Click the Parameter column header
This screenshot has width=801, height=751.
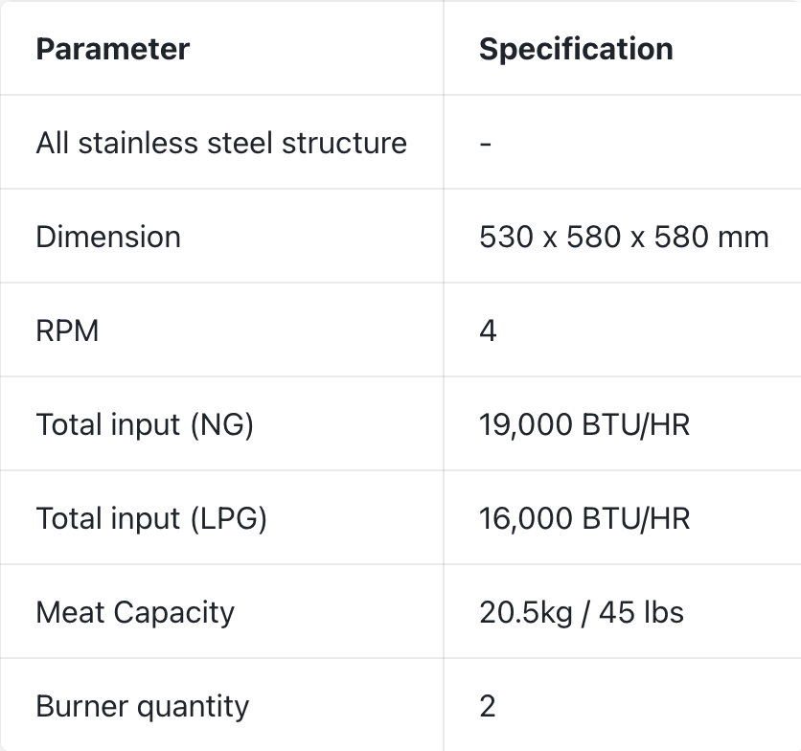point(113,49)
